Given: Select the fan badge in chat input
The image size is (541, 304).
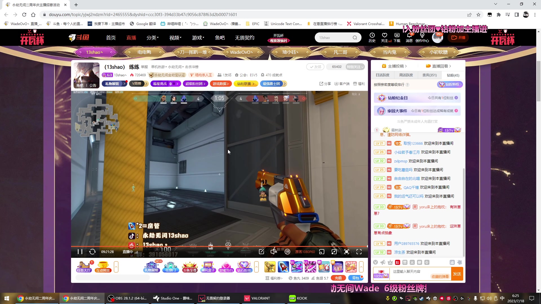Looking at the screenshot, I should 381,274.
